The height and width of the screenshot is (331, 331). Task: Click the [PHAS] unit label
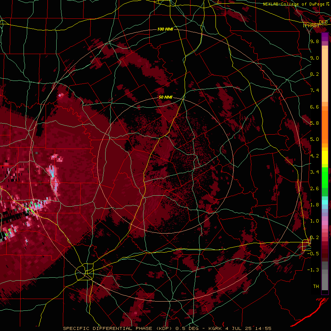(x=311, y=25)
